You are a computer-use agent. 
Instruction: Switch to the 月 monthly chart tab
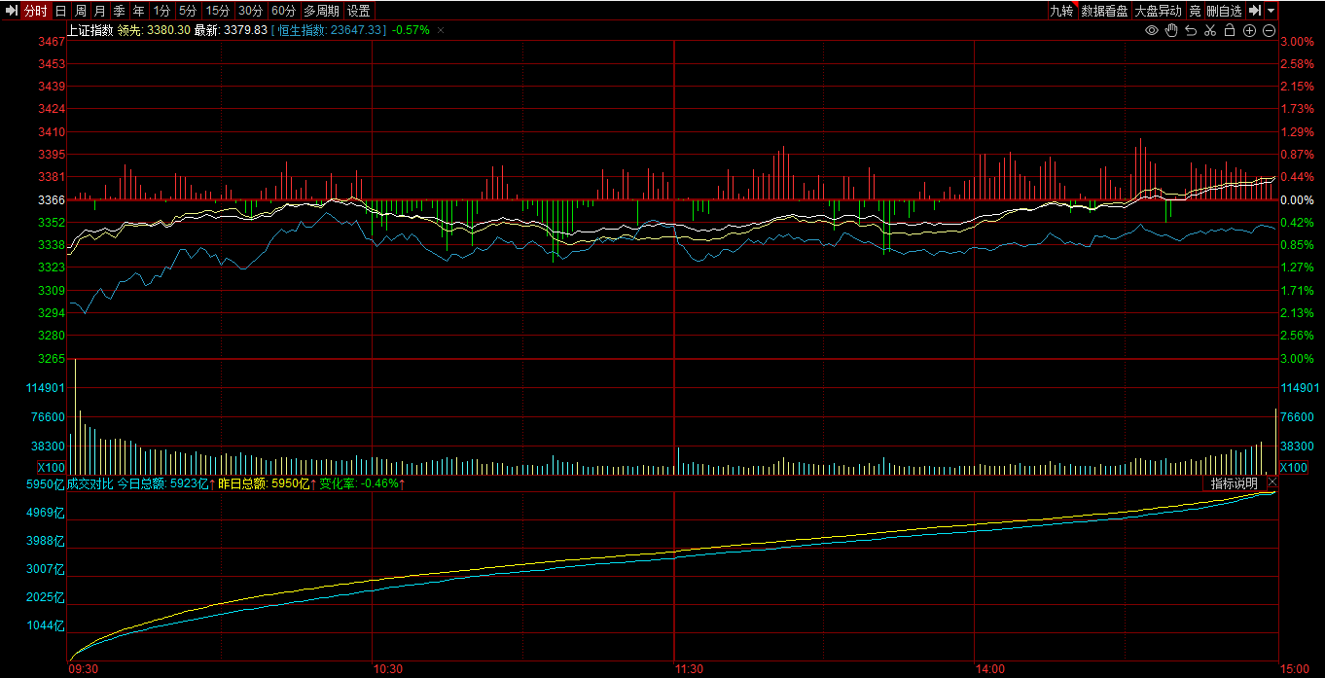tap(100, 11)
